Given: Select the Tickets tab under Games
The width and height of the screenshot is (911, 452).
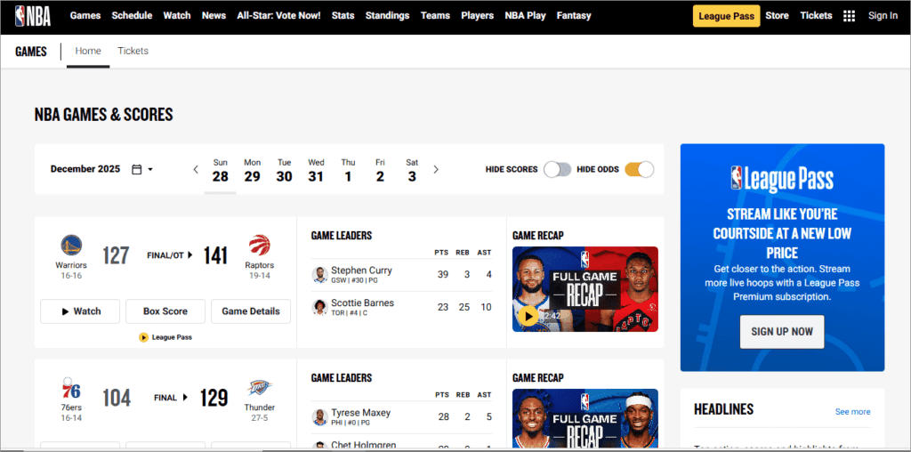Looking at the screenshot, I should tap(133, 51).
